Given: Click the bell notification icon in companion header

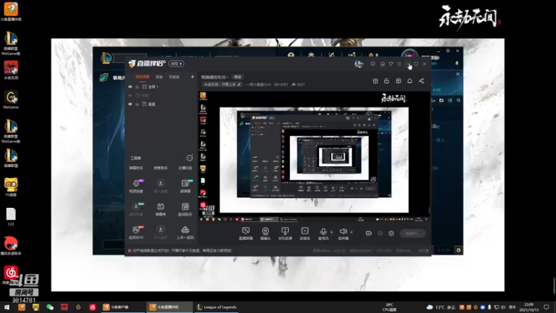Looking at the screenshot, I should pos(409,81).
